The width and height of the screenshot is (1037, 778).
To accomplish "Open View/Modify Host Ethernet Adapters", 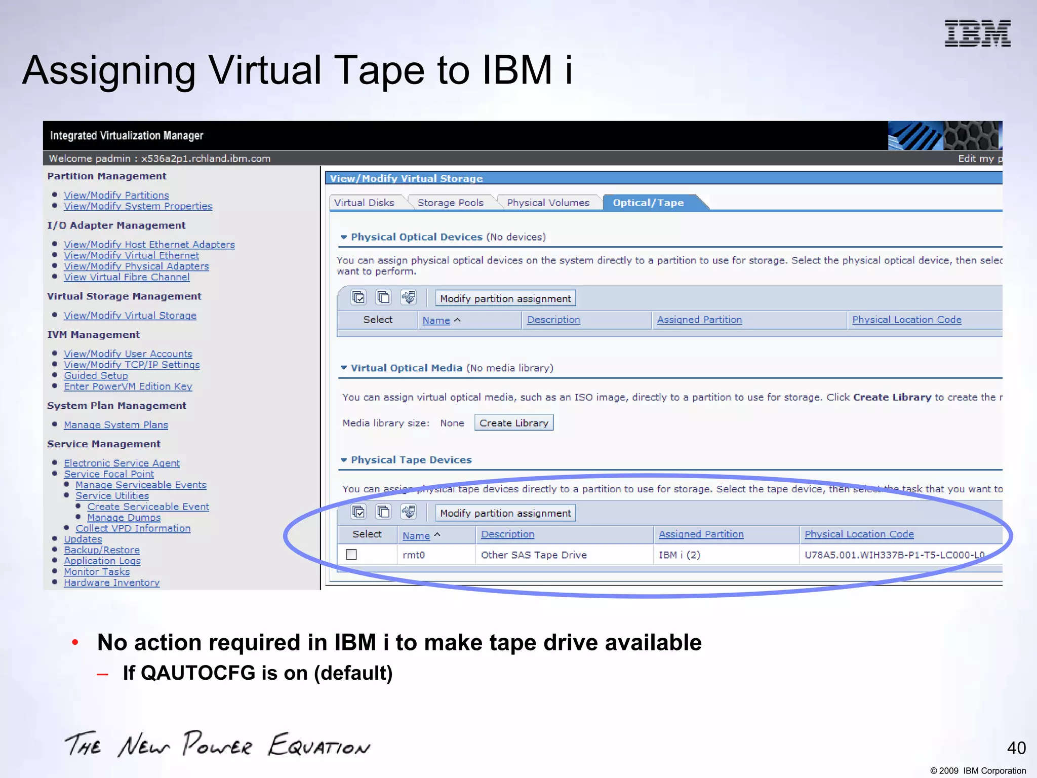I will point(149,244).
